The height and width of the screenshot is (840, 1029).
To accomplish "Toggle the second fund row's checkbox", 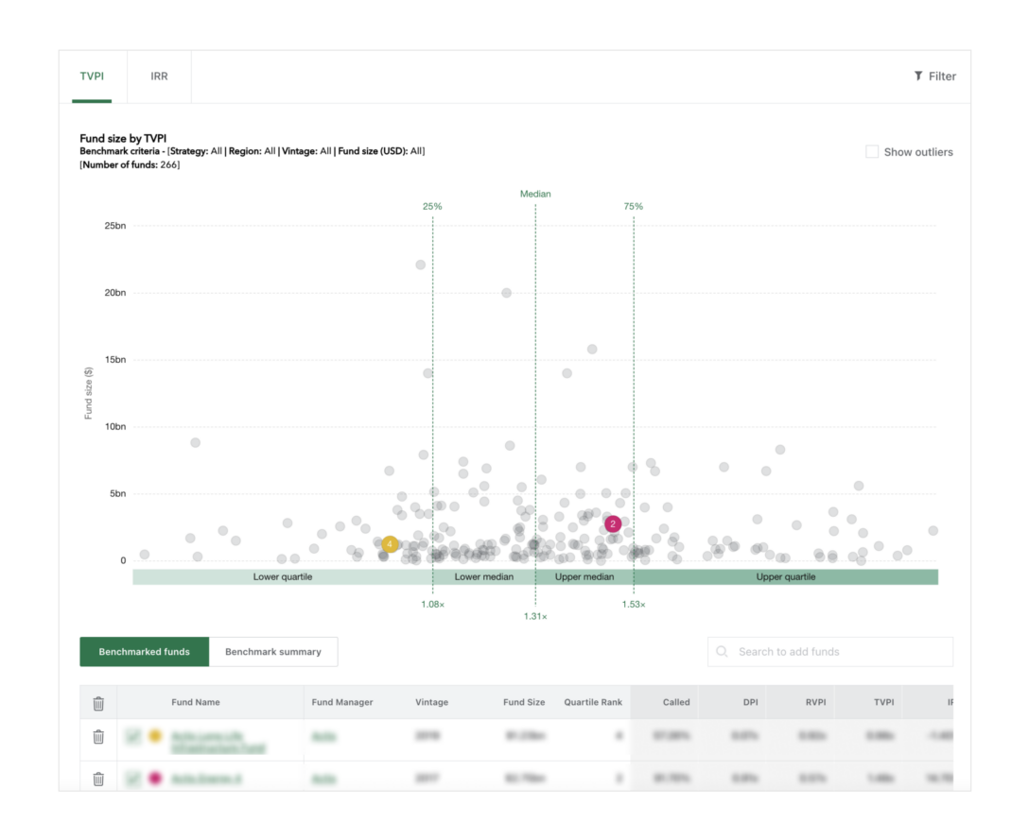I will (133, 780).
